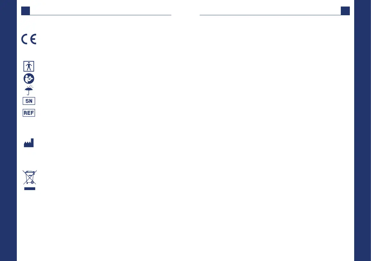Click the left page's header rule line
Viewport: 371px width, 261px height.
coord(100,15)
